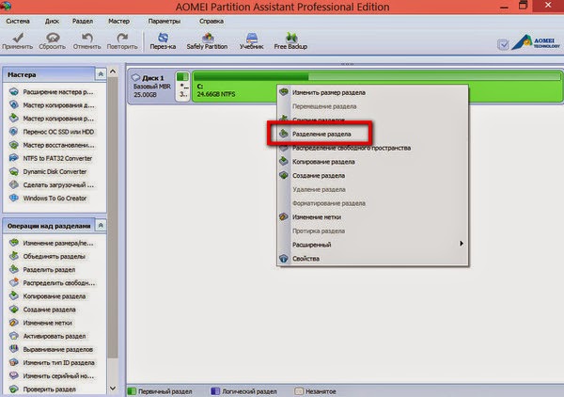
Task: Open the Диск menu
Action: (x=52, y=22)
